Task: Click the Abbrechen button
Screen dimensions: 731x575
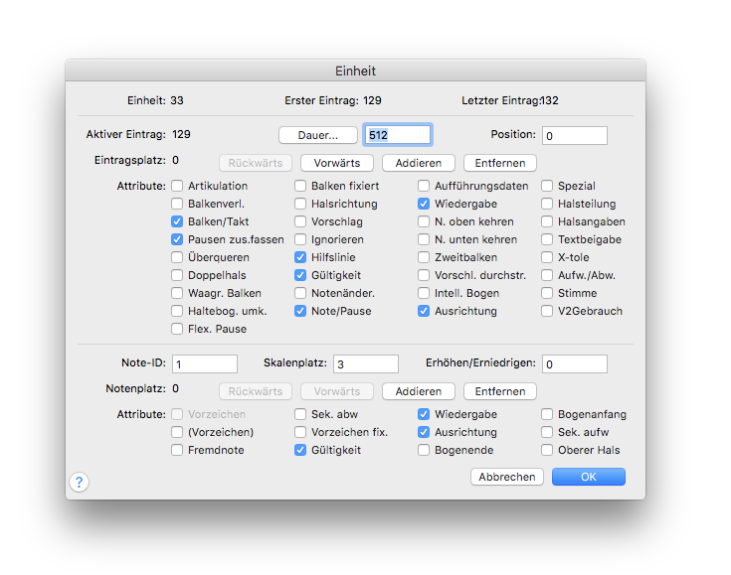Action: (x=507, y=477)
